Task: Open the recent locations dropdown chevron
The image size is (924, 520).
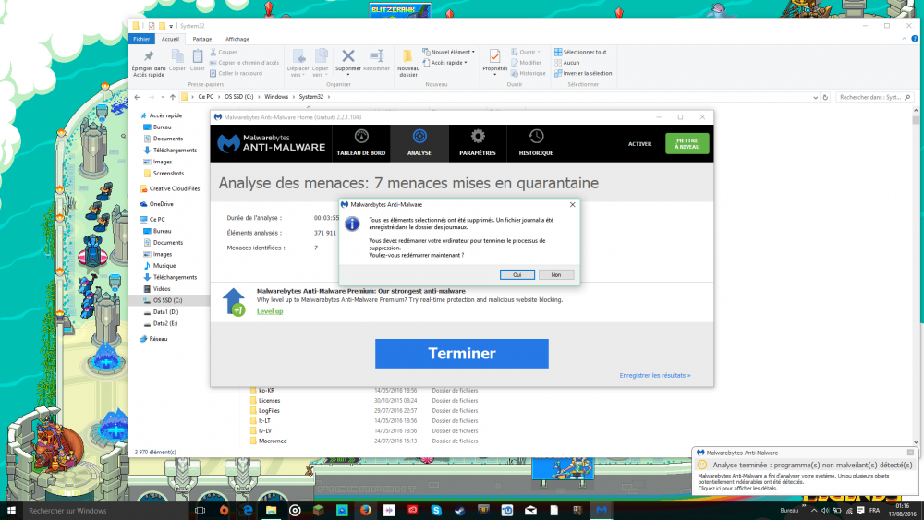Action: [x=163, y=97]
